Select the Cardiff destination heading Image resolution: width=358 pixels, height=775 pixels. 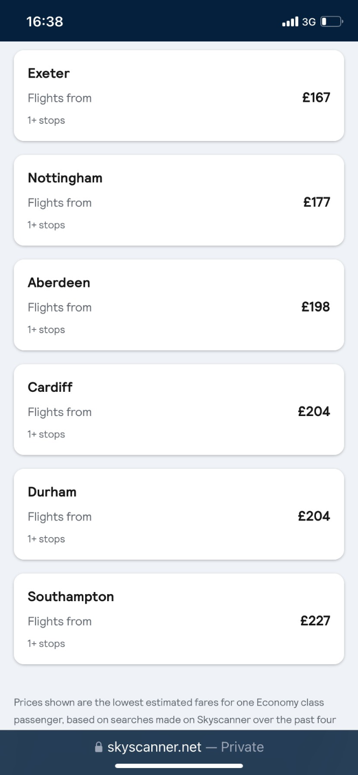[x=50, y=387]
